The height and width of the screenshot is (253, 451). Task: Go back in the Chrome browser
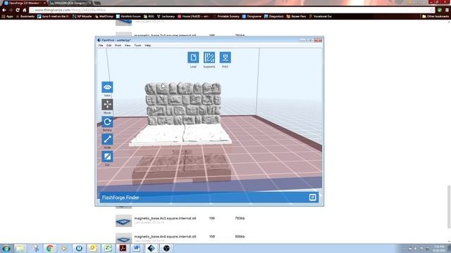(x=4, y=10)
